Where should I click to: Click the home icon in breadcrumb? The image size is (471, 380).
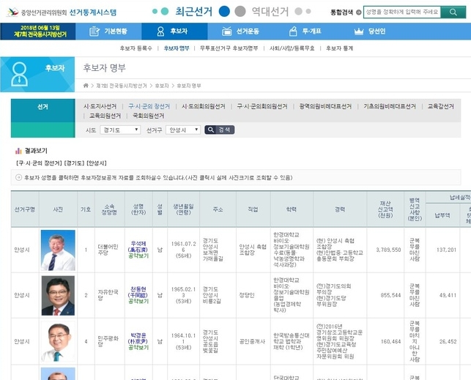coord(86,86)
